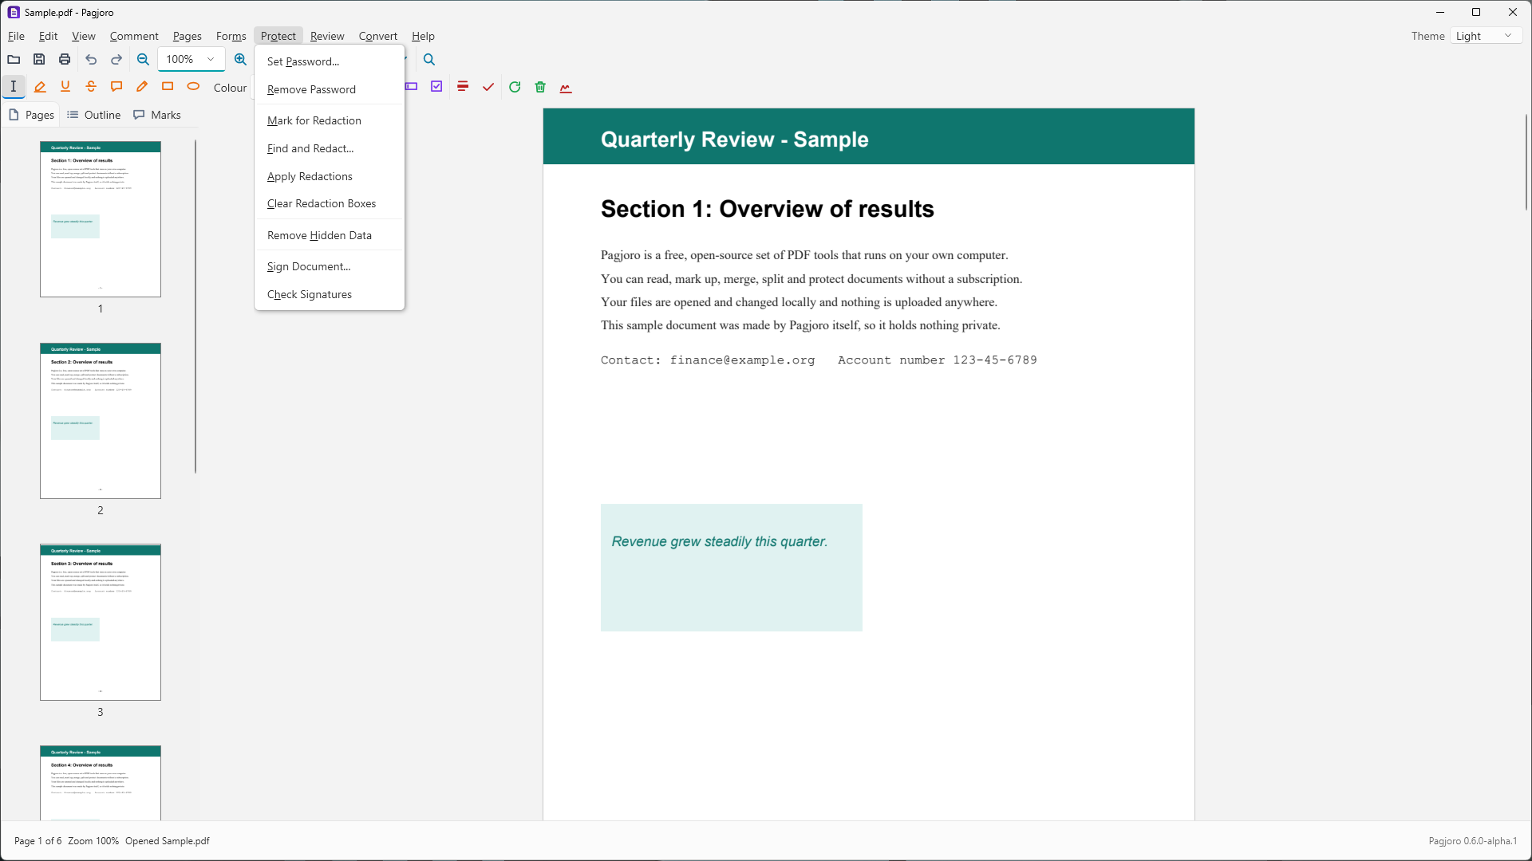Select the Underline tool
Viewport: 1532px width, 861px height.
65,87
